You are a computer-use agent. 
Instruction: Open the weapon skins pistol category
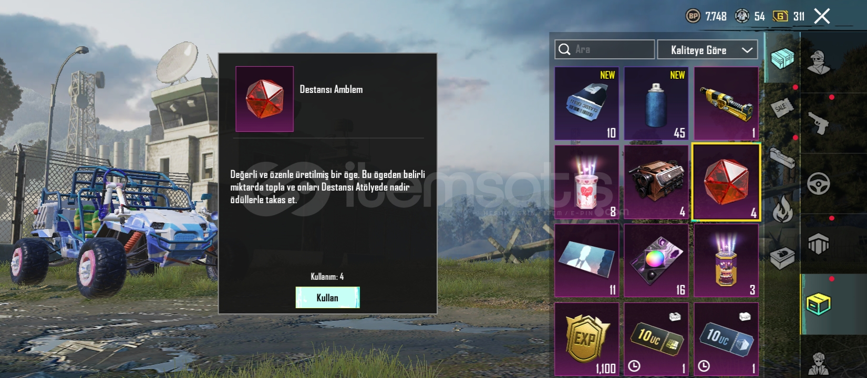(x=818, y=123)
